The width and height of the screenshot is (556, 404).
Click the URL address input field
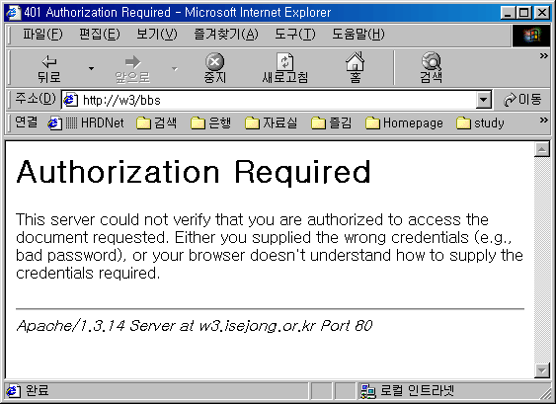coord(270,100)
